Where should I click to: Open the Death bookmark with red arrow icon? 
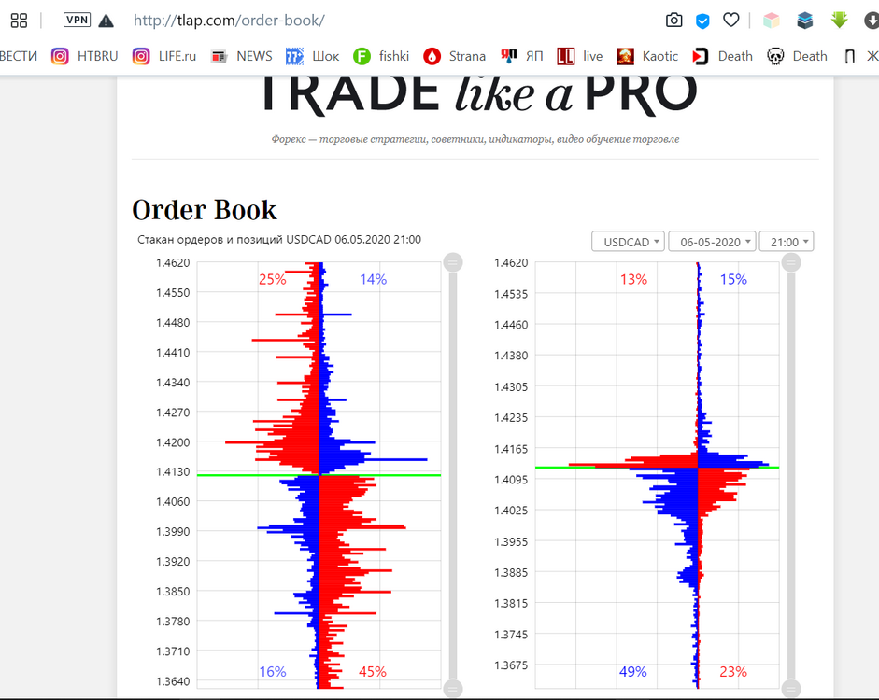[723, 56]
